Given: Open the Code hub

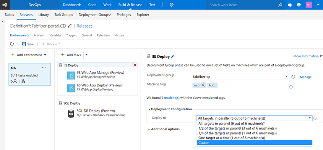Looking at the screenshot, I should pos(92,5).
